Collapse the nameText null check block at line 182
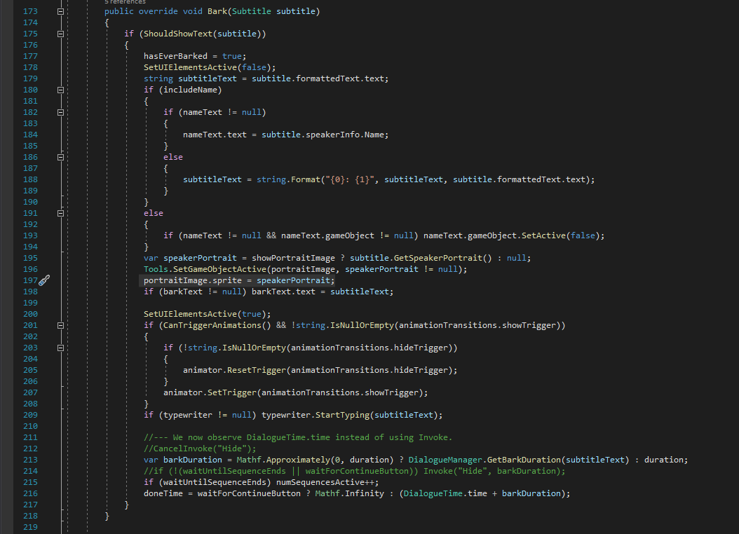 [x=60, y=113]
